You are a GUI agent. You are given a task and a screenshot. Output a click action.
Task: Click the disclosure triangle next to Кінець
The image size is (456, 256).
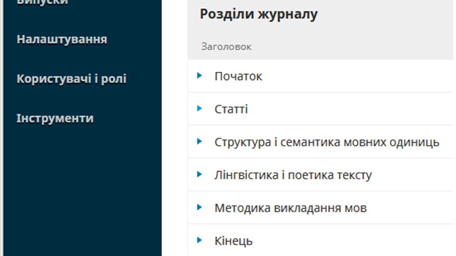(x=199, y=240)
